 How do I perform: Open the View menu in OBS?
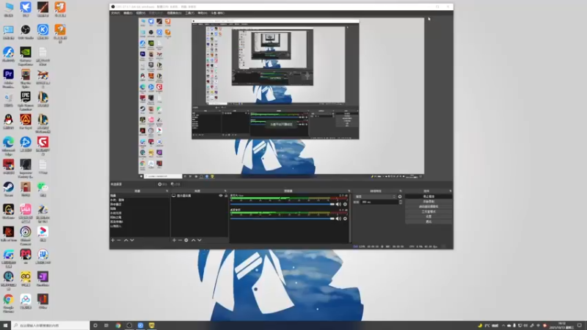(140, 13)
